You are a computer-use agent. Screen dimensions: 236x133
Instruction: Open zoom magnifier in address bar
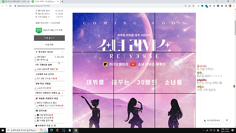[186, 6]
